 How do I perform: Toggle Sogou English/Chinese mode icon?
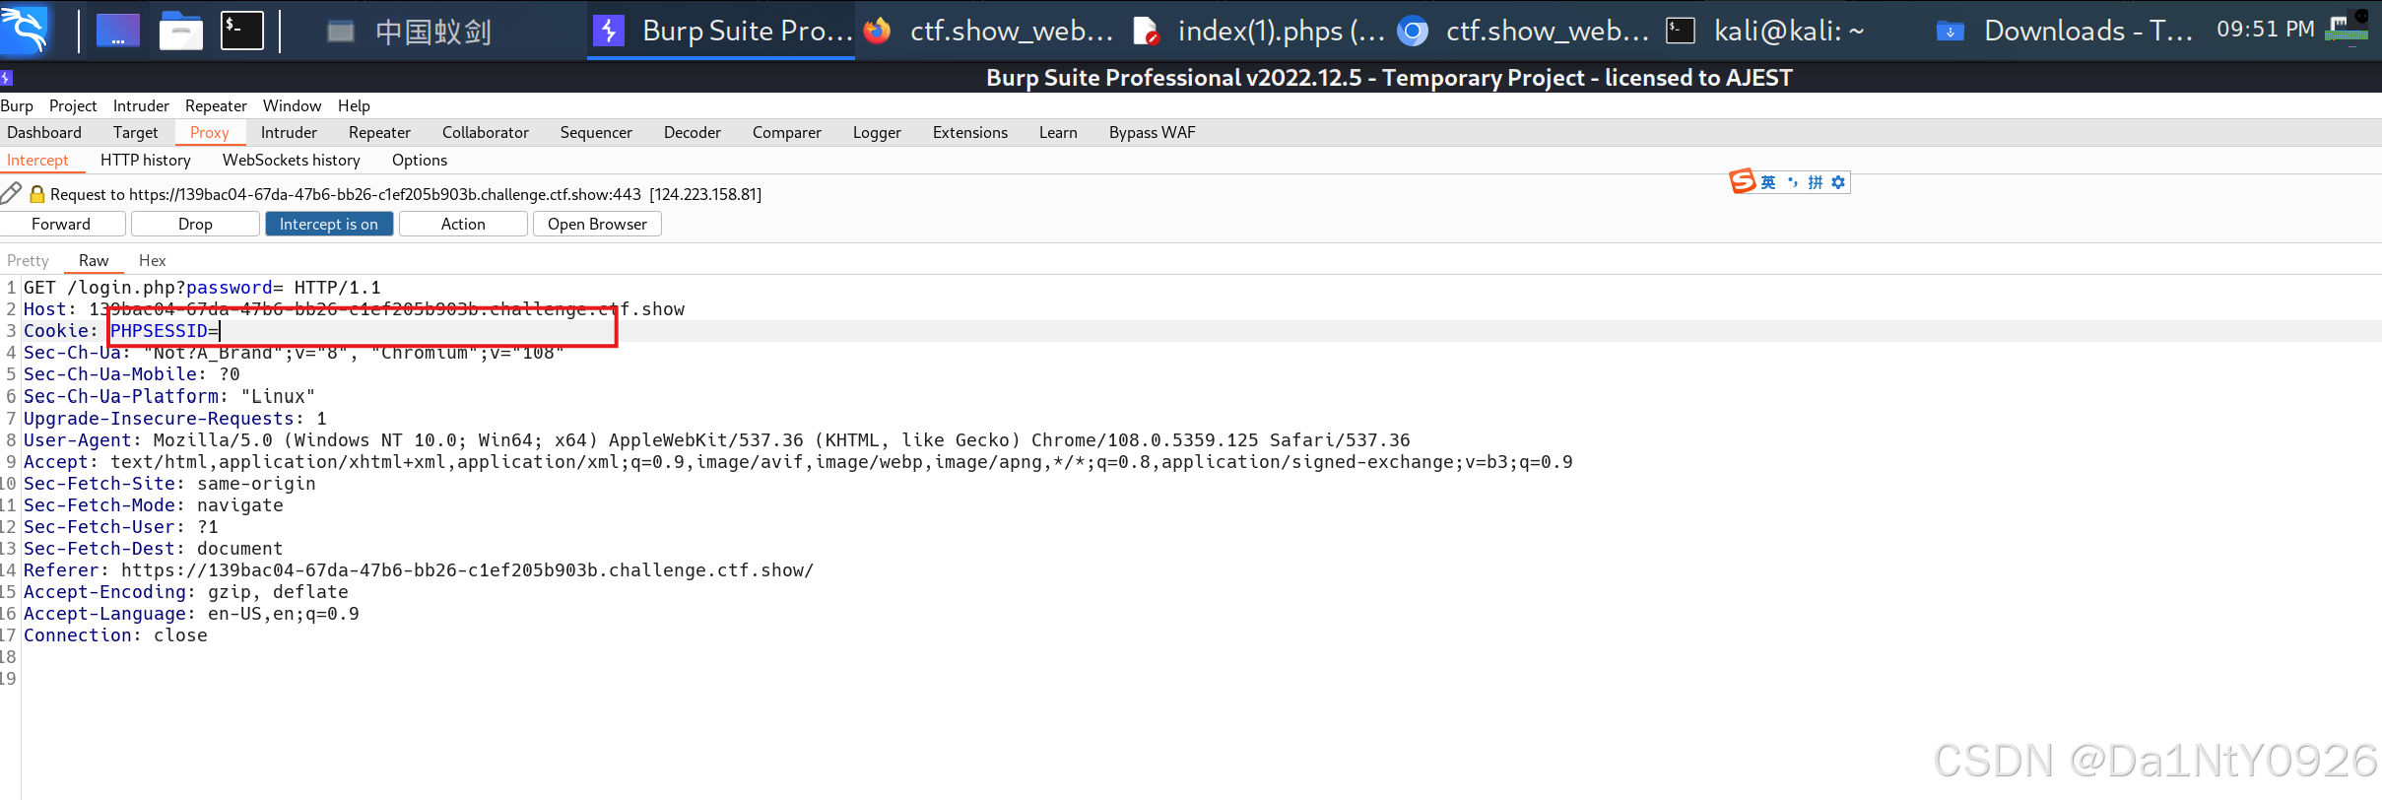(1768, 182)
